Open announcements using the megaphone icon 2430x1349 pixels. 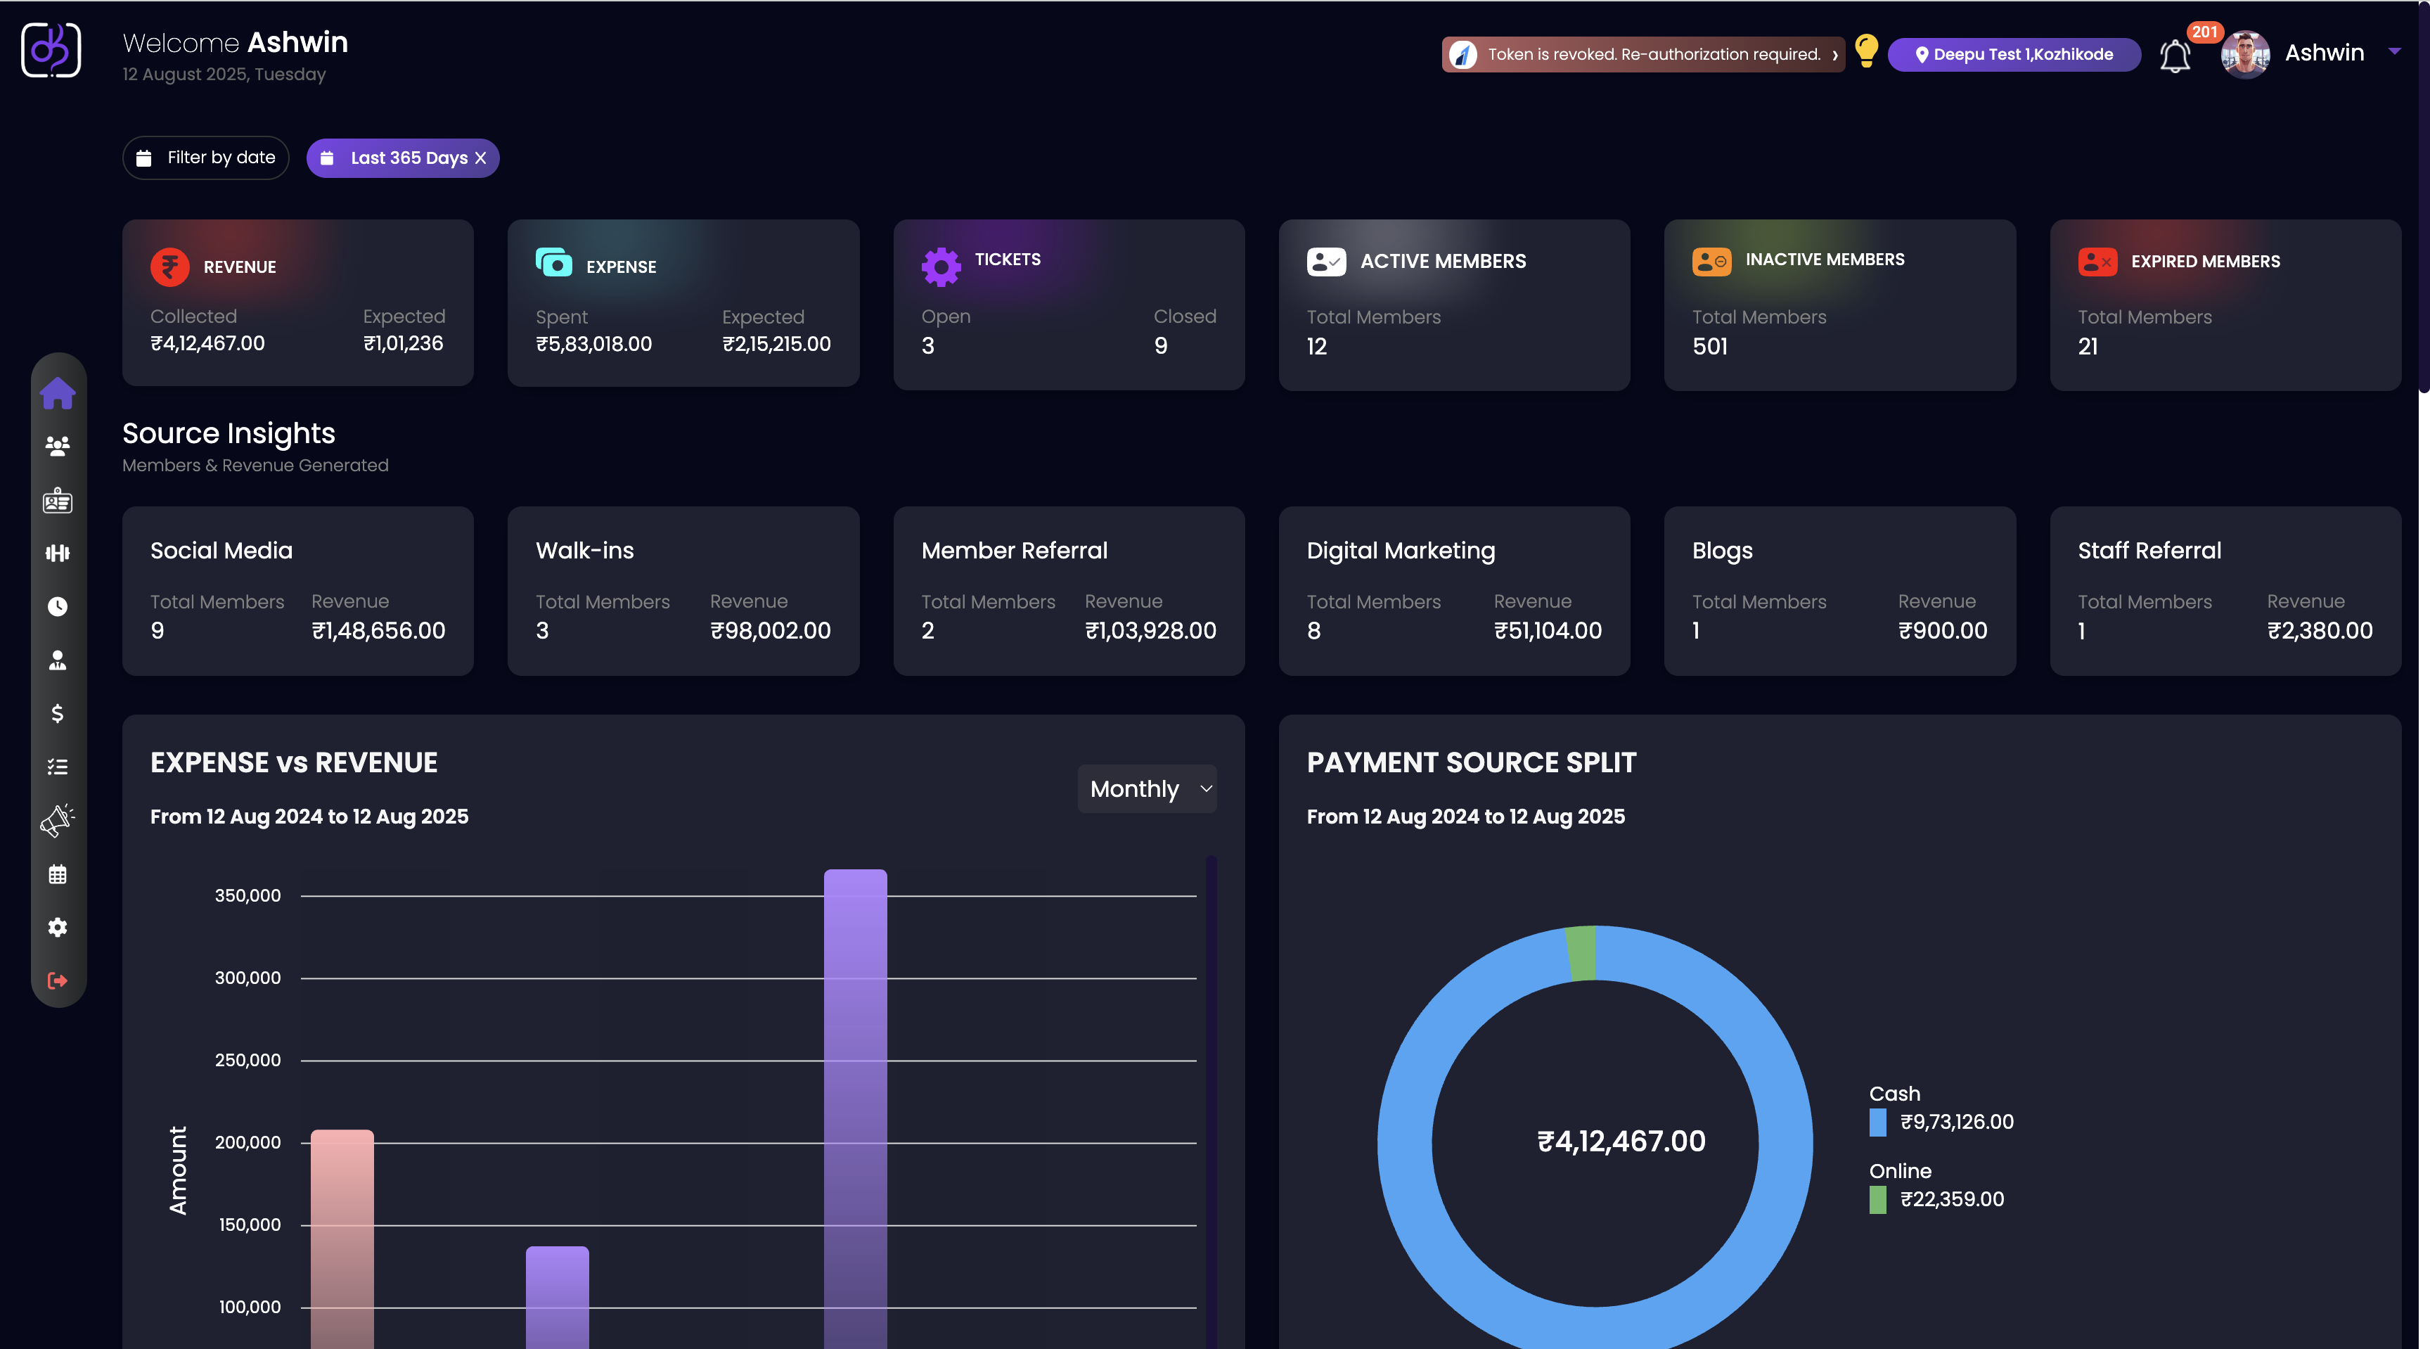coord(58,820)
